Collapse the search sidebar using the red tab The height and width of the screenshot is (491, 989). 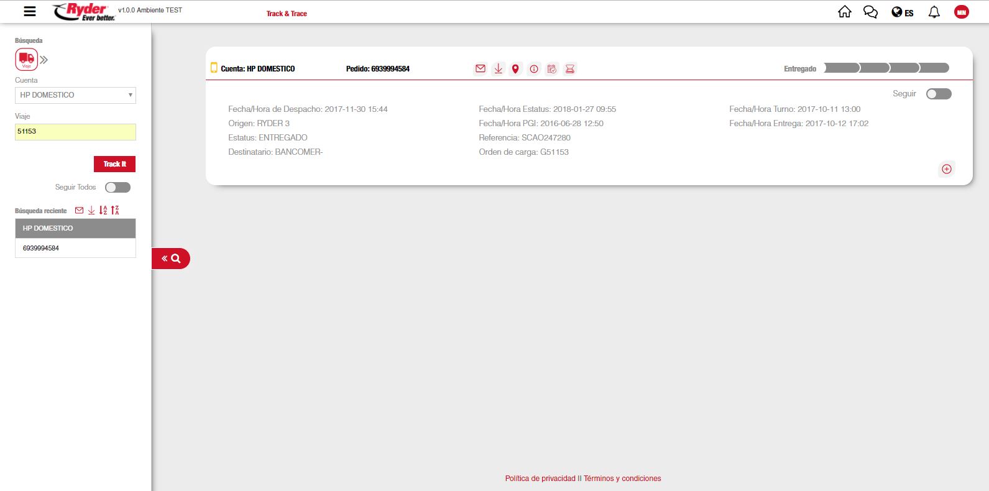[171, 259]
